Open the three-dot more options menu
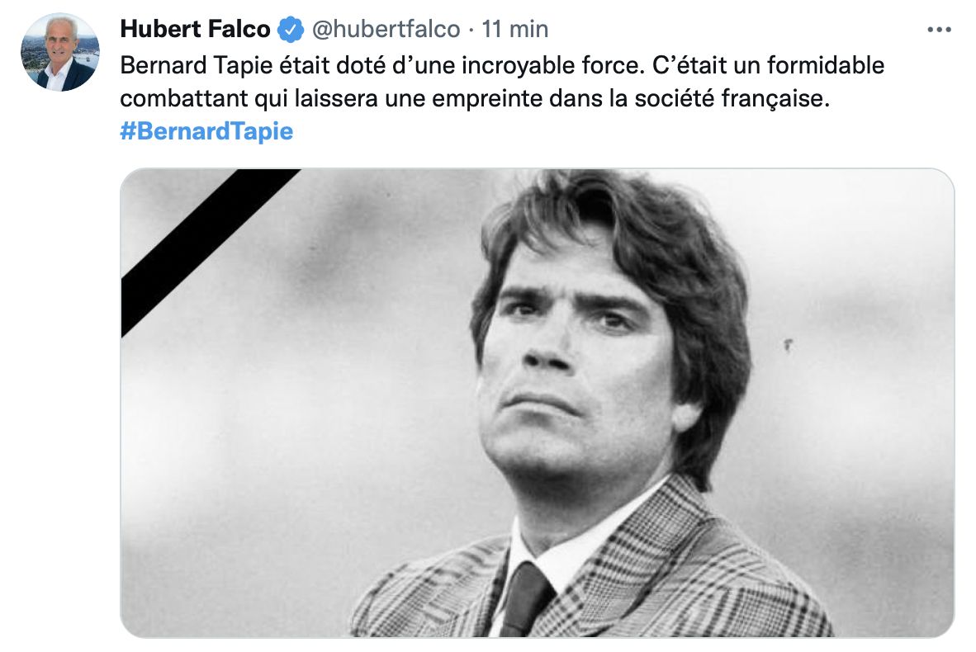The width and height of the screenshot is (976, 652). pyautogui.click(x=940, y=29)
